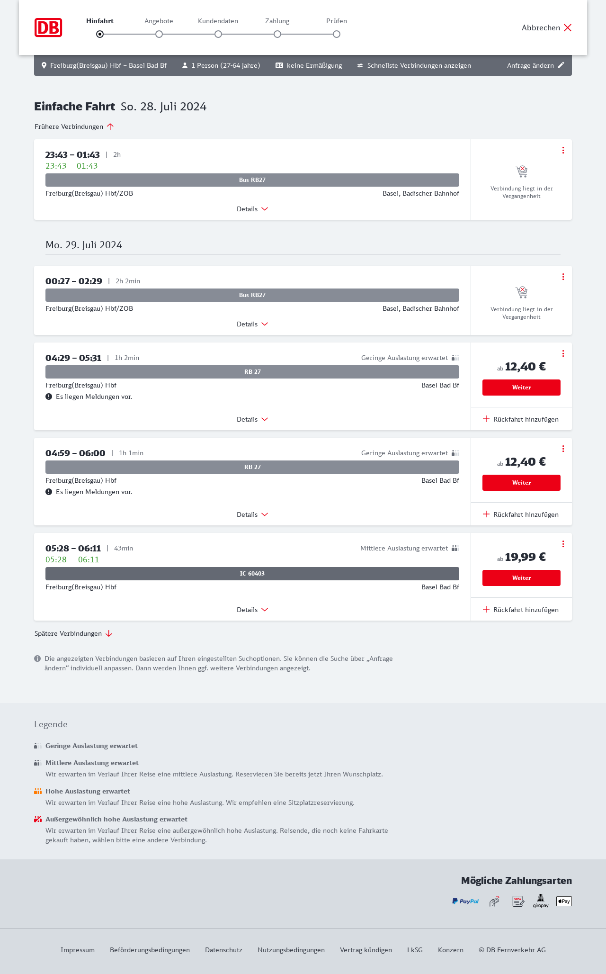Click the Abbrechen close icon
Viewport: 606px width, 974px height.
pyautogui.click(x=568, y=27)
